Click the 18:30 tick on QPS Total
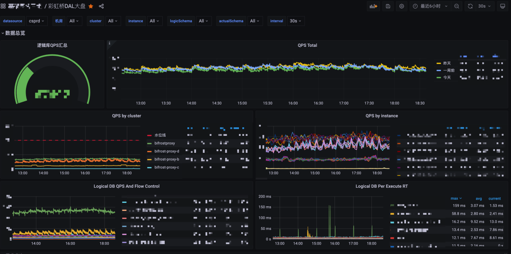 pyautogui.click(x=420, y=103)
